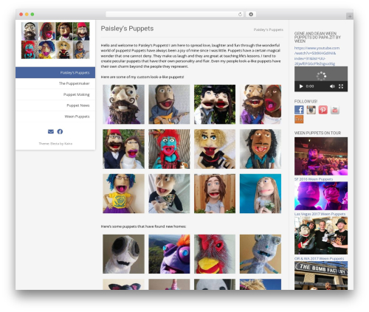Click the Paisley's Puppets page heading
The image size is (369, 312).
point(127,29)
